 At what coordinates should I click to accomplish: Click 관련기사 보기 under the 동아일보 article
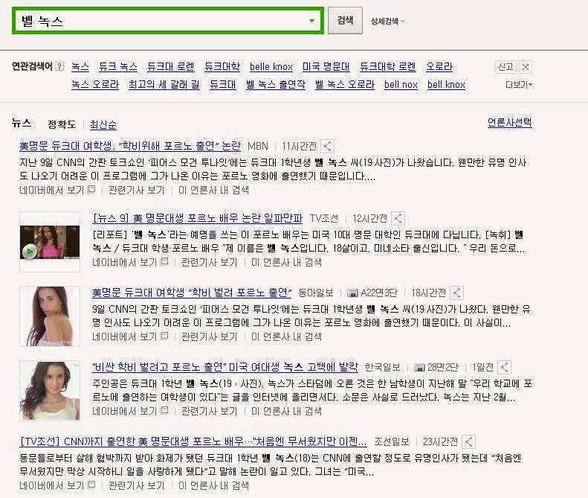pyautogui.click(x=209, y=336)
